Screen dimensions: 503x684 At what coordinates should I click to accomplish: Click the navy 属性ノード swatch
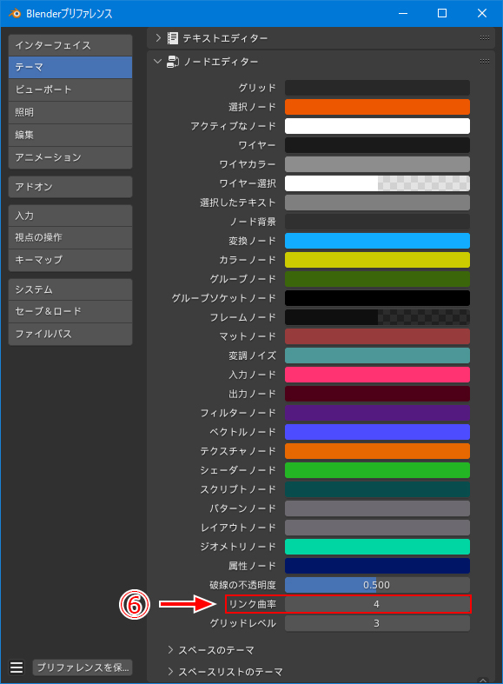[x=378, y=566]
